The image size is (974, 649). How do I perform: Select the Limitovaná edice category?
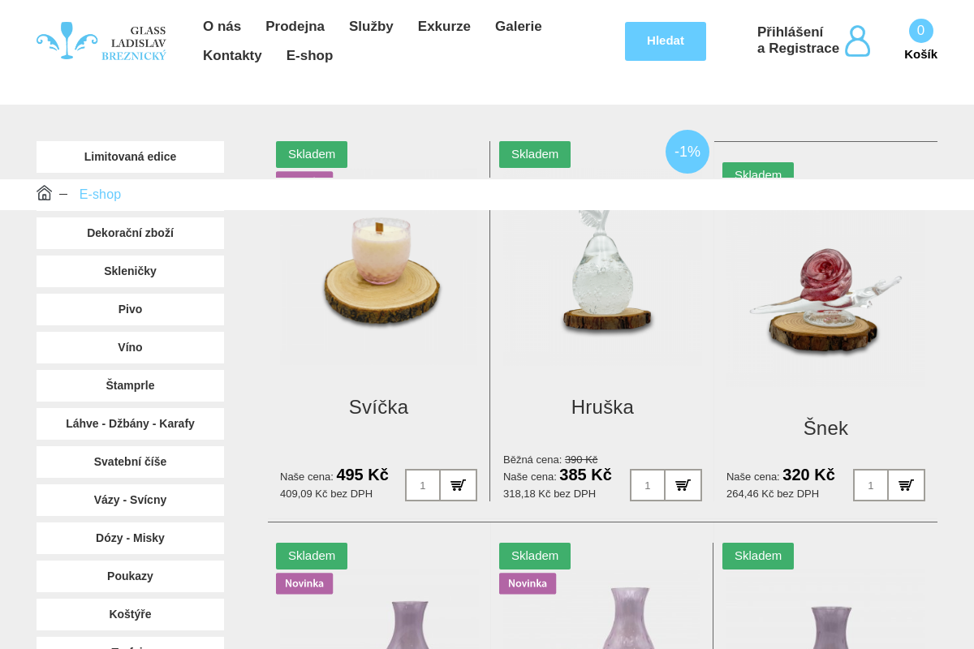click(130, 157)
